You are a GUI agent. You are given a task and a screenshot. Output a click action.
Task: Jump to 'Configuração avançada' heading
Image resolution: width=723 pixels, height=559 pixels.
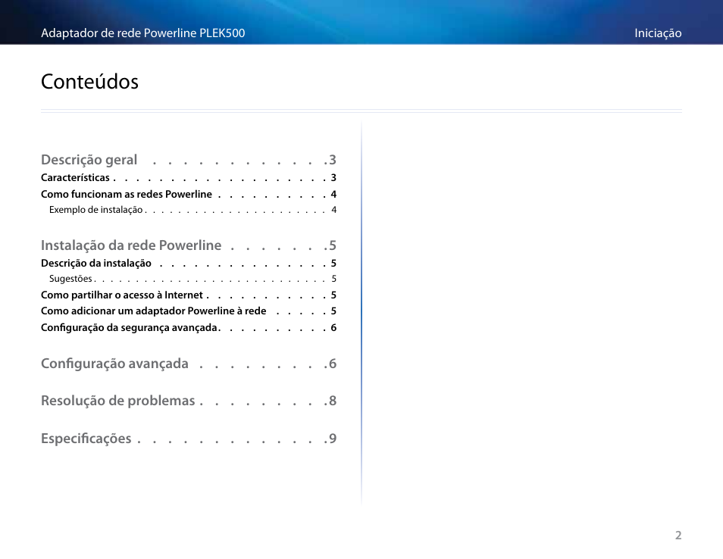[x=189, y=364]
